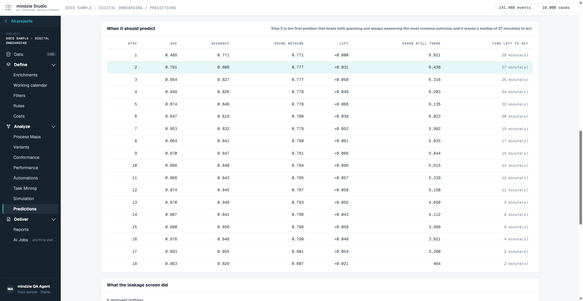This screenshot has height=301, width=583.
Task: Click 'What the leakage screen did' heading
Action: pos(137,285)
